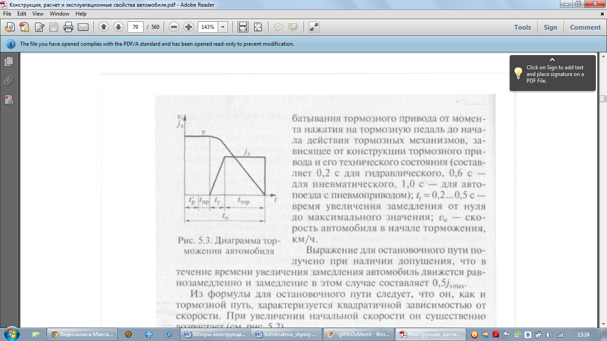Click the Open file toolbar icon
The width and height of the screenshot is (607, 341).
point(10,27)
